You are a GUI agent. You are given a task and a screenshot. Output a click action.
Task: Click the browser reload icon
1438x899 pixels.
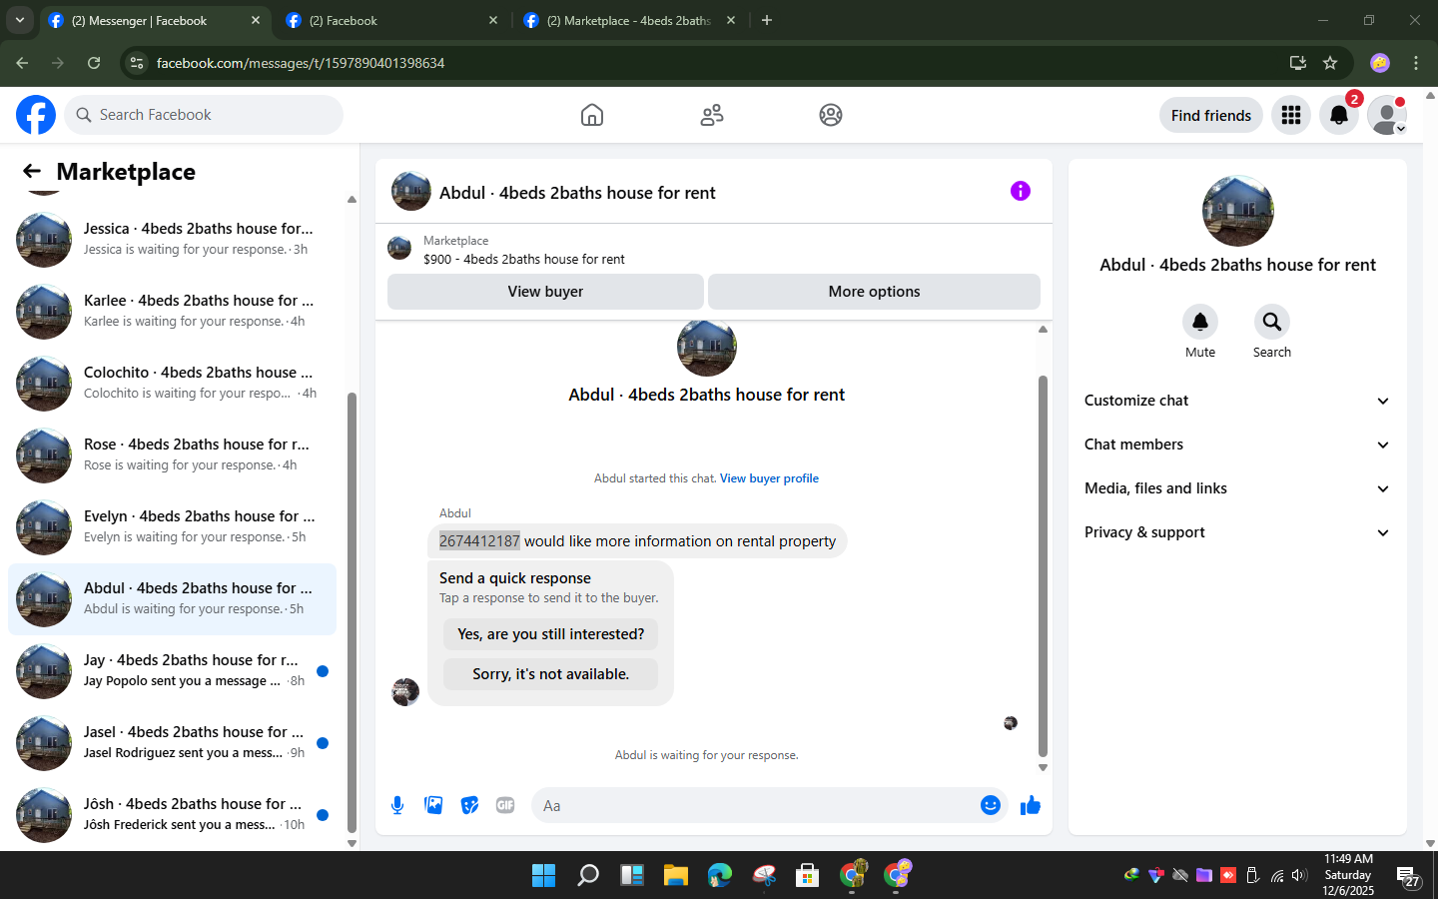point(94,63)
